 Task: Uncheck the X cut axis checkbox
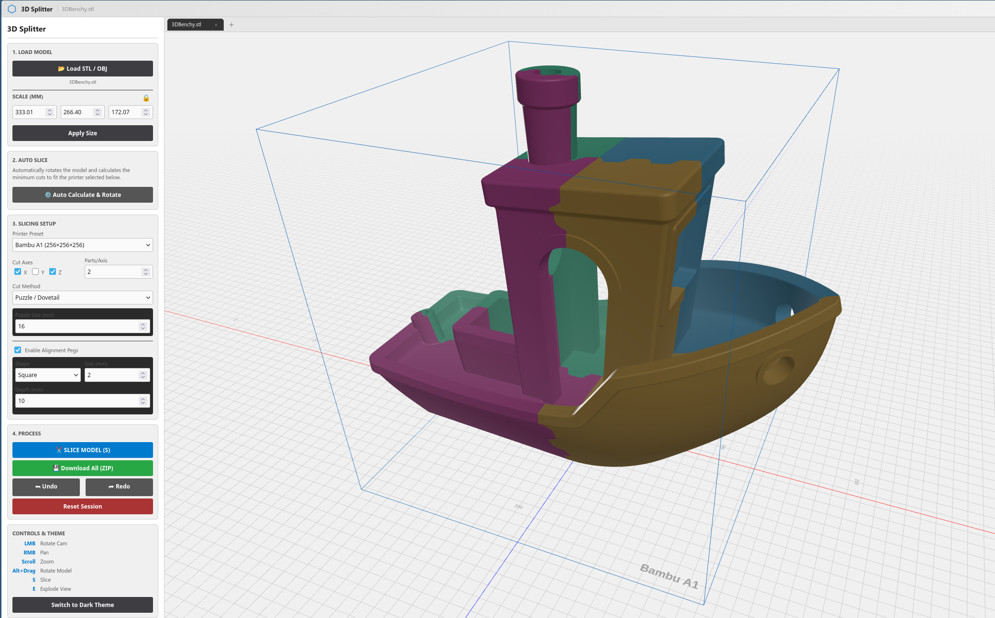(x=18, y=272)
